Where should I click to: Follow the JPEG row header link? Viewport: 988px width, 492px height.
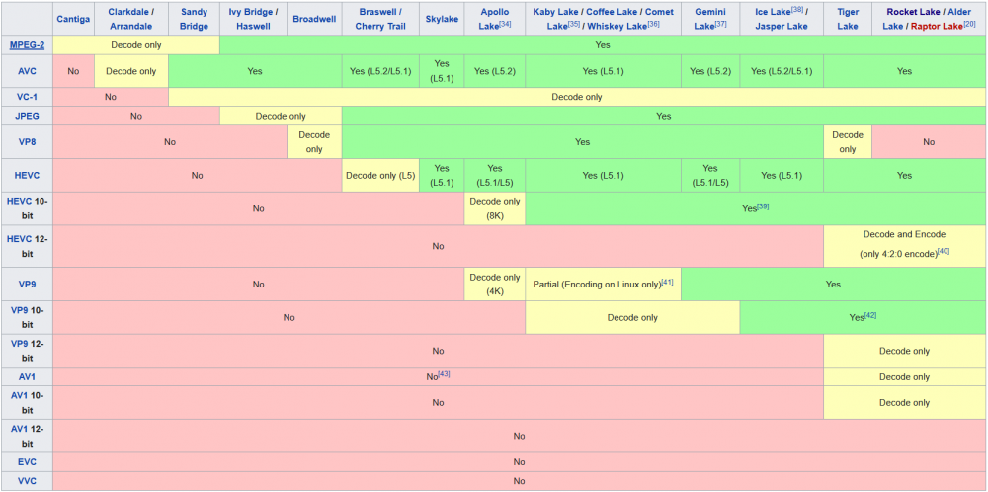tap(27, 116)
